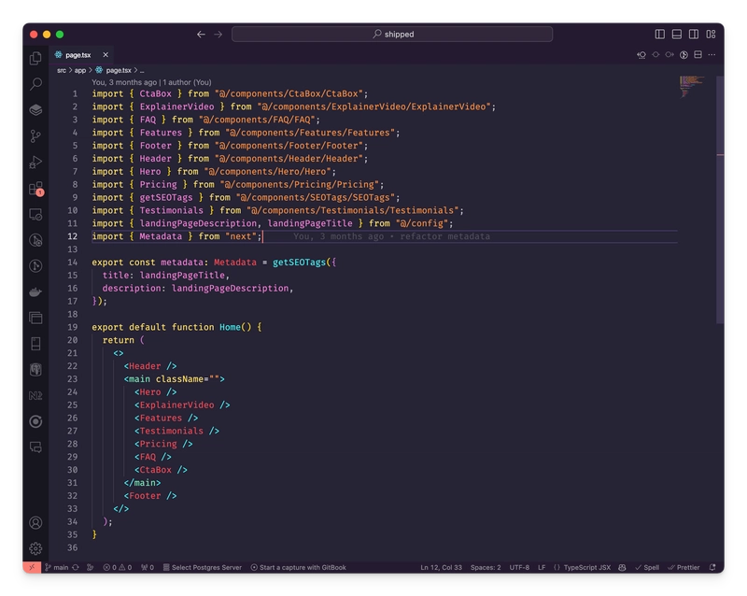Open the stacked layers icon in activity bar

click(35, 110)
